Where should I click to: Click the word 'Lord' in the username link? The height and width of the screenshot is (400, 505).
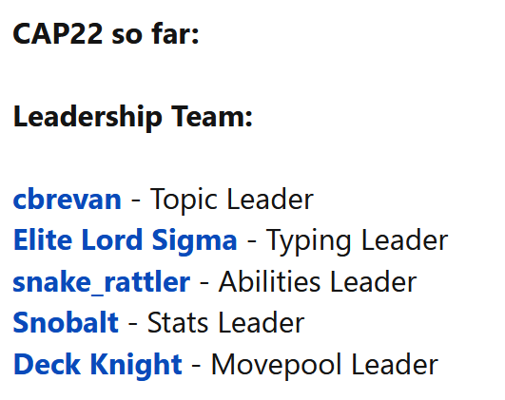(112, 240)
